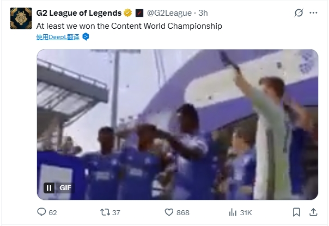View analytics via bar chart icon

click(233, 212)
